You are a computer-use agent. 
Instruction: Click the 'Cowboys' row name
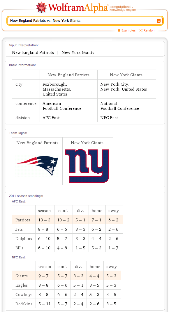pyautogui.click(x=24, y=295)
